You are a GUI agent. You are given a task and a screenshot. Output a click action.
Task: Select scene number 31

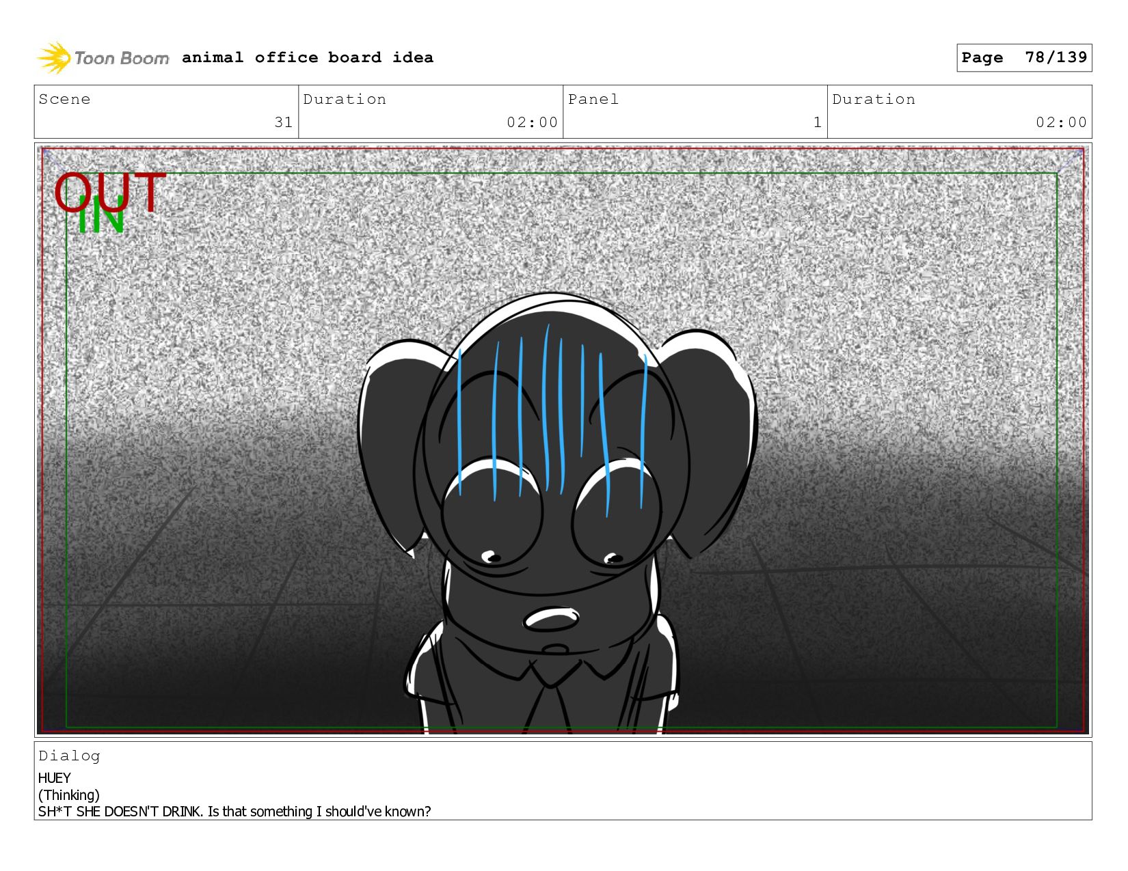[x=284, y=122]
